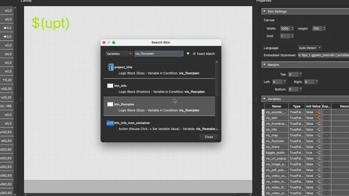
Task: Click the text element icon of project_title
Action: pyautogui.click(x=111, y=67)
